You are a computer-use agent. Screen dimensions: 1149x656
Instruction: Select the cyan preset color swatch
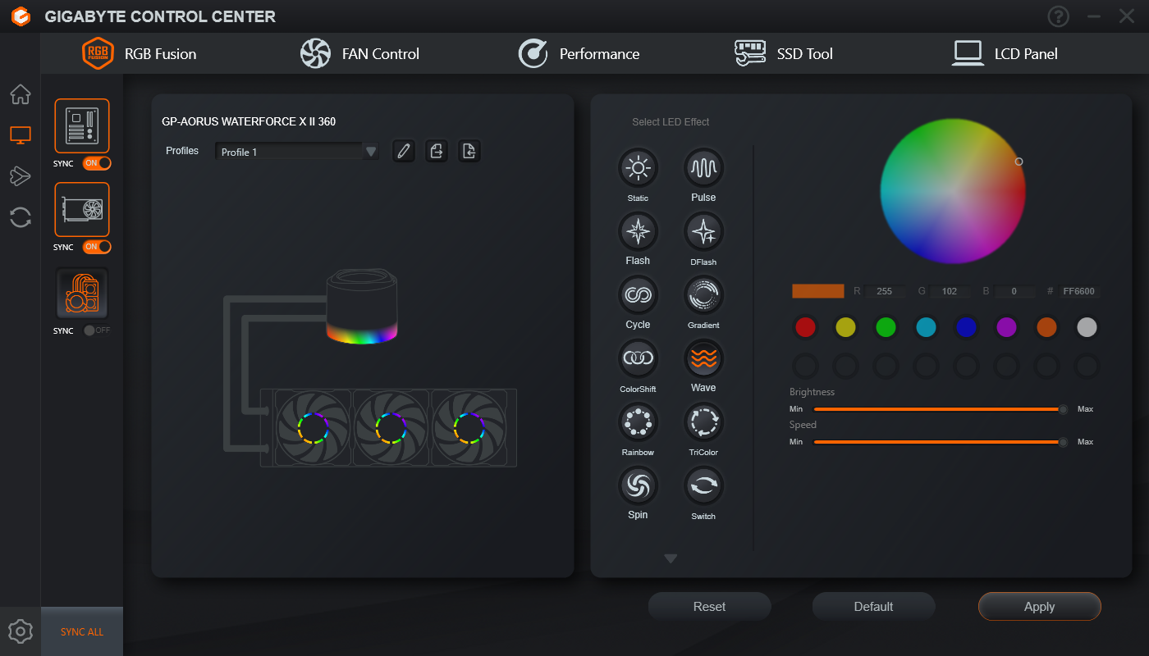(926, 328)
